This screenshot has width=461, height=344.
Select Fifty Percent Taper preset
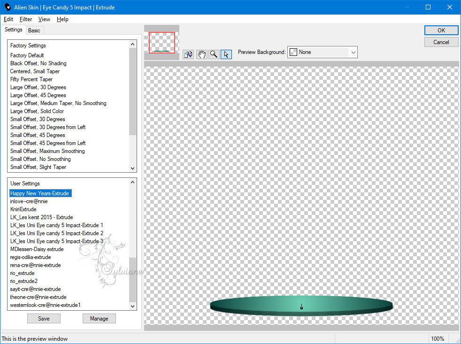(x=31, y=79)
